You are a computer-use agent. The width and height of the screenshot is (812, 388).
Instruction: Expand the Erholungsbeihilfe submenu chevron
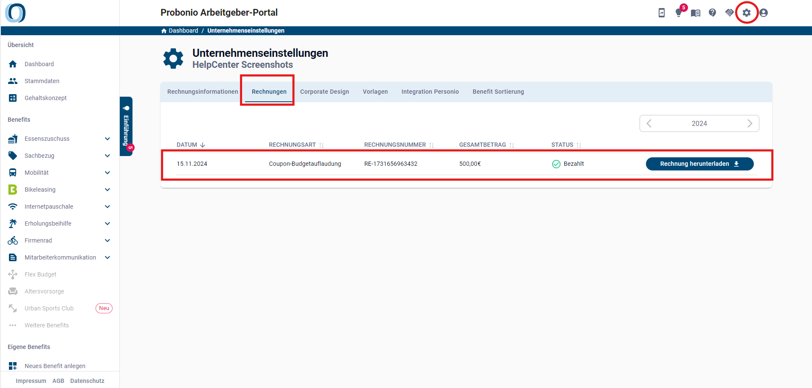point(107,223)
